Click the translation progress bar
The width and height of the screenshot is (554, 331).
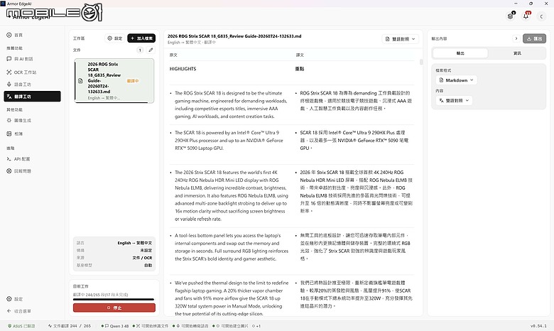point(114,300)
